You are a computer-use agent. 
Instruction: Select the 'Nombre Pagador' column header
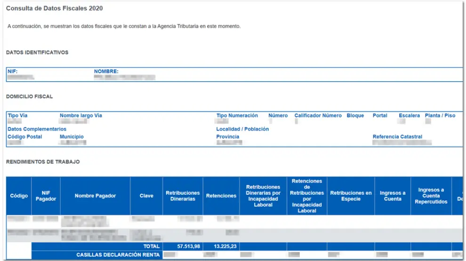96,196
